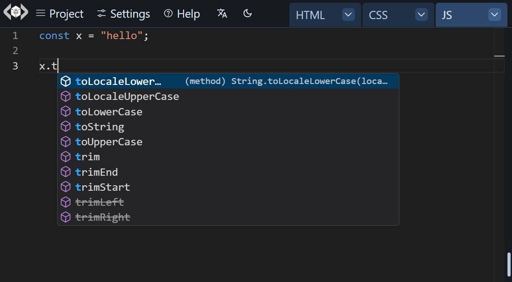Click the hamburger icon beside Project
The width and height of the screenshot is (512, 282).
40,14
